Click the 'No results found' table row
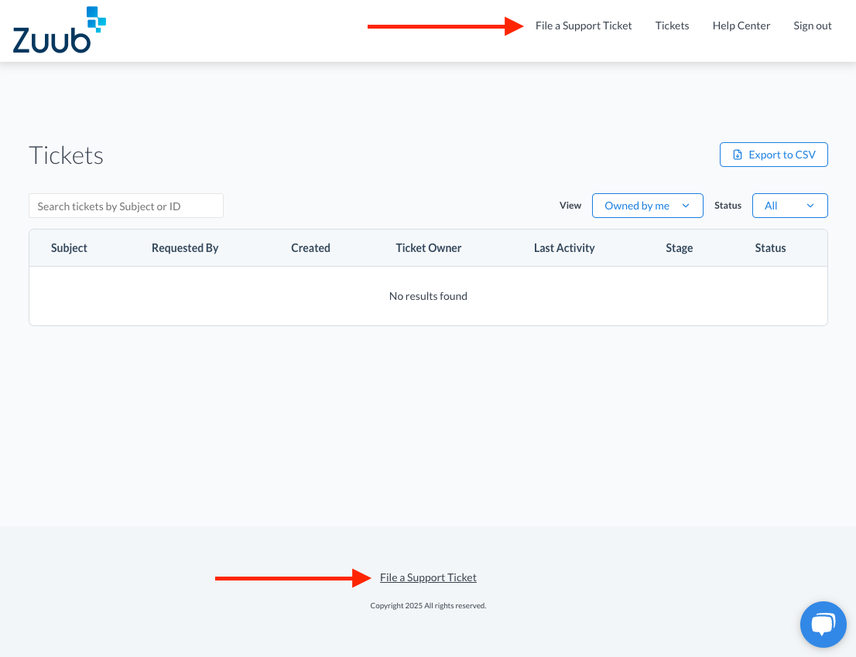 428,296
